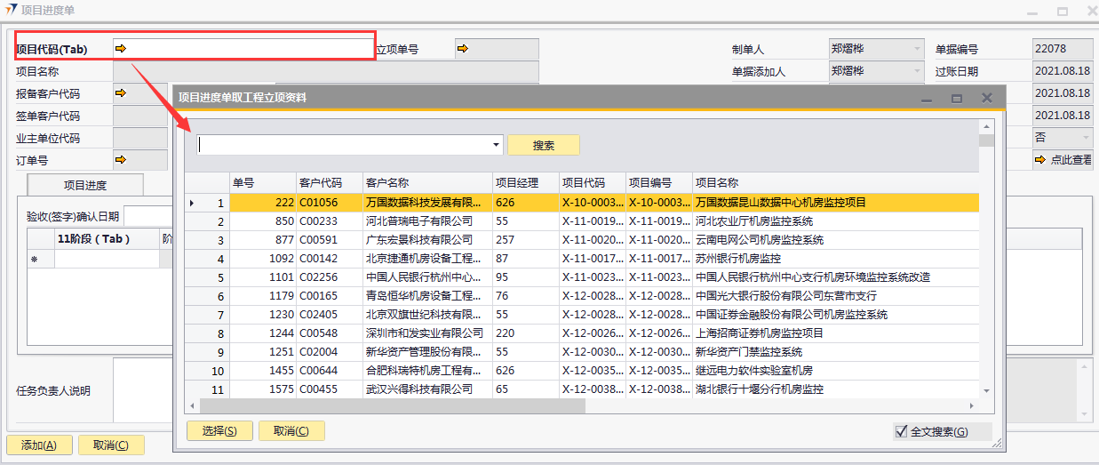Click the arrow icon next to 报备客户代码
Image resolution: width=1099 pixels, height=465 pixels.
pos(121,92)
